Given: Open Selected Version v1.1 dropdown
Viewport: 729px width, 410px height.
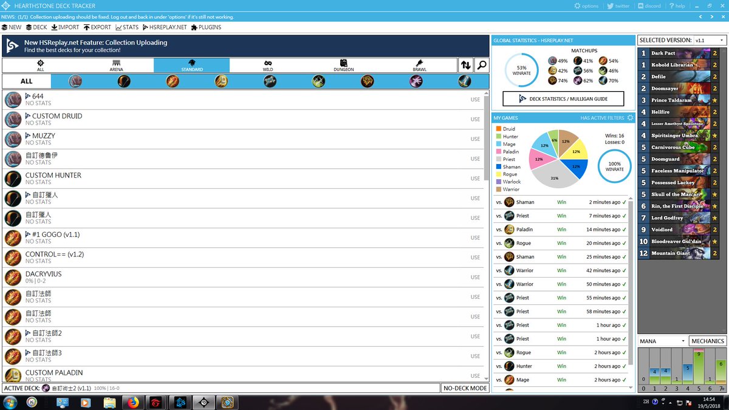Looking at the screenshot, I should (710, 40).
